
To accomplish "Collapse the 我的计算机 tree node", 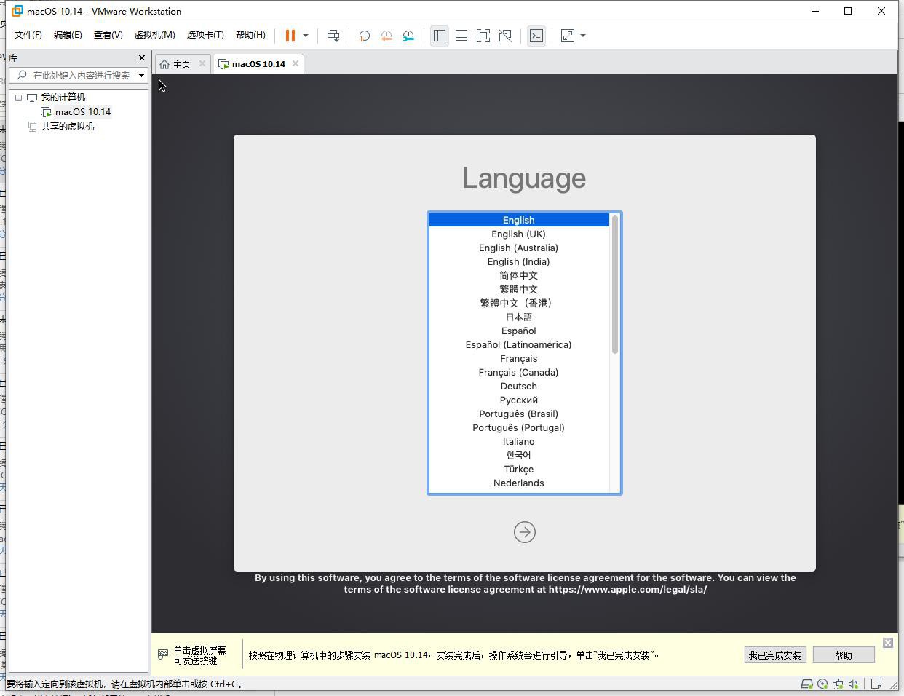I will tap(19, 98).
